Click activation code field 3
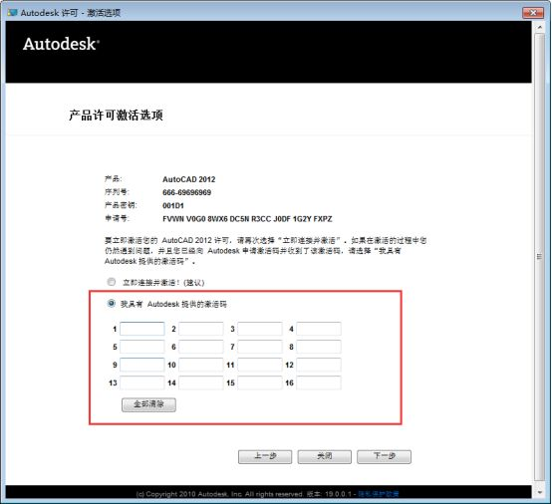This screenshot has height=504, width=552. point(260,329)
